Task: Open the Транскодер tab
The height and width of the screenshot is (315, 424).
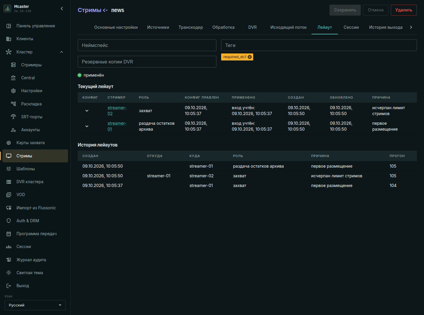Action: tap(191, 27)
